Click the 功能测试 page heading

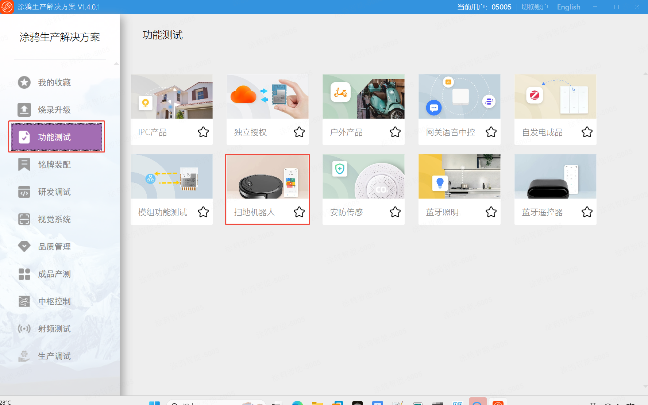(x=162, y=35)
